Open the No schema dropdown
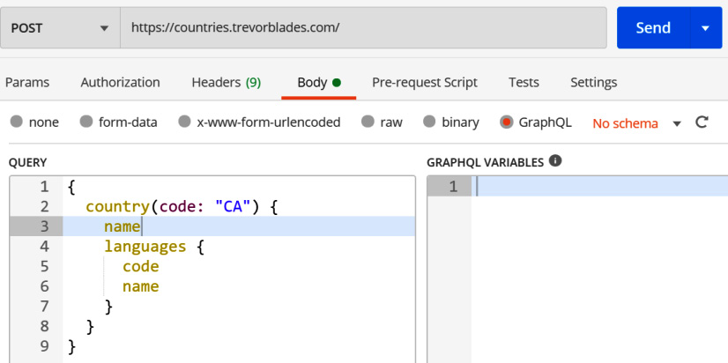The image size is (728, 363). (x=636, y=123)
